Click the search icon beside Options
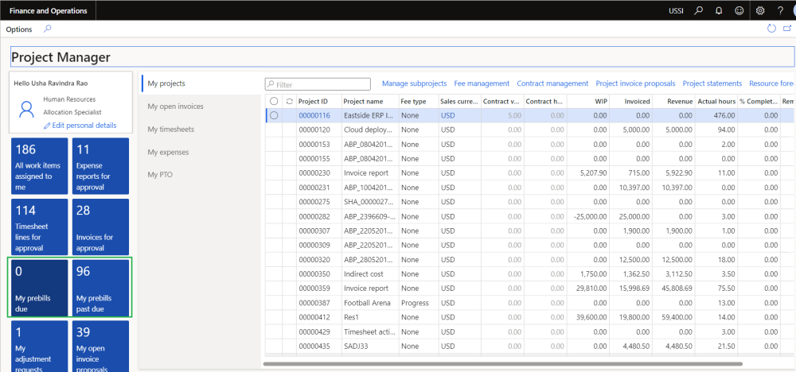Image resolution: width=796 pixels, height=372 pixels. point(47,29)
